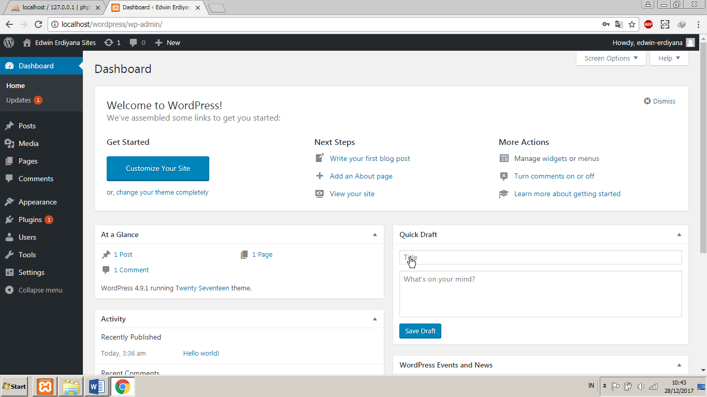Click the 1 Page link in At a Glance
The image size is (707, 397).
262,254
